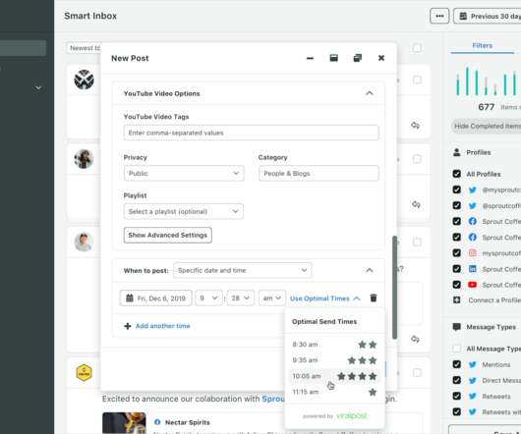Click the Instagram icon next to mysproutcoffee
The height and width of the screenshot is (434, 521).
(x=473, y=252)
